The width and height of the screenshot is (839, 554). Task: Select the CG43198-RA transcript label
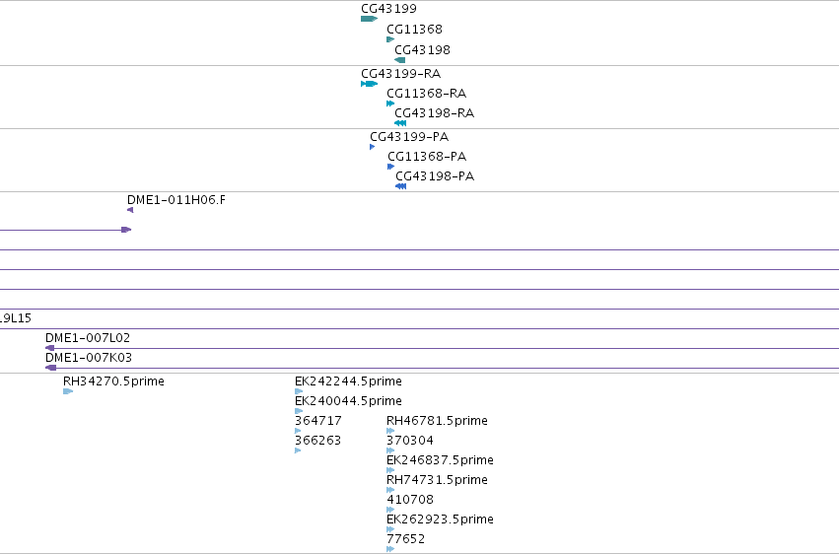pos(435,112)
